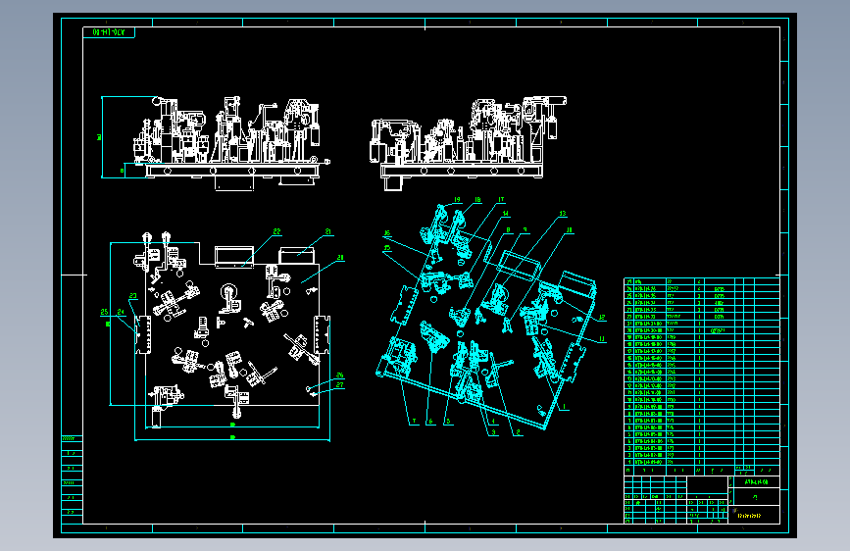
Task: Click balloon label 26 in plan view
Action: [x=340, y=375]
